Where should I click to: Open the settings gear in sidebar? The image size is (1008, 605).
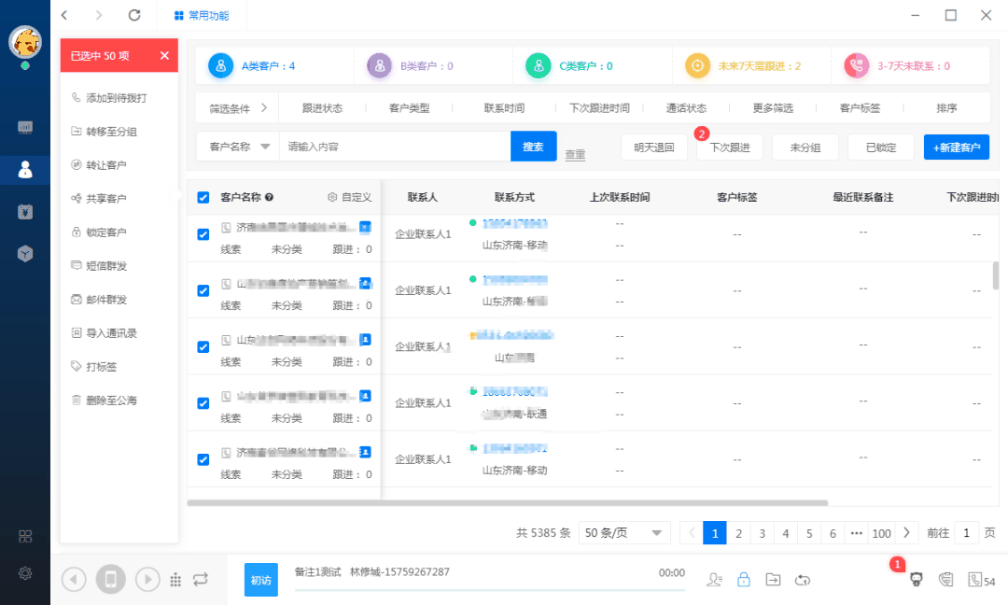tap(25, 573)
